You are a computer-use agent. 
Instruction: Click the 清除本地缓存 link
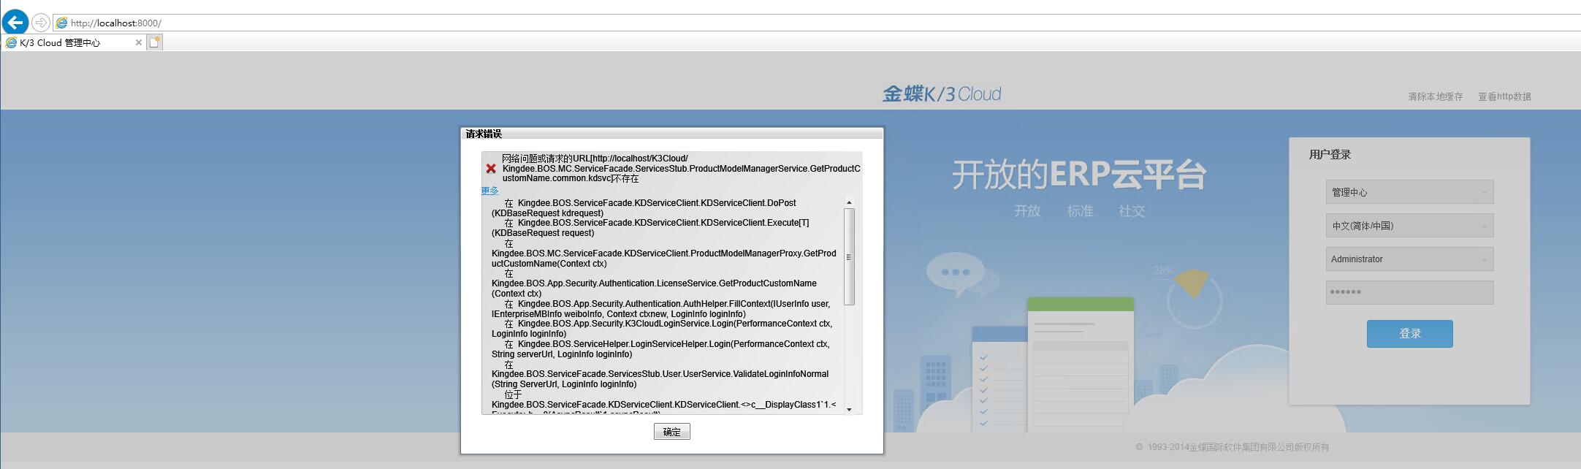pyautogui.click(x=1436, y=96)
